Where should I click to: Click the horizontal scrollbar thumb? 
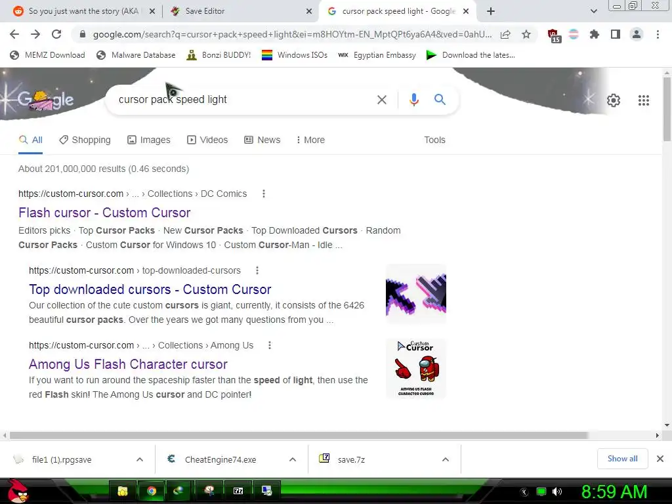pos(299,436)
